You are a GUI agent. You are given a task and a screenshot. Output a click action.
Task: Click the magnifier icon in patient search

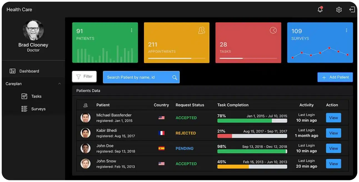pos(175,77)
